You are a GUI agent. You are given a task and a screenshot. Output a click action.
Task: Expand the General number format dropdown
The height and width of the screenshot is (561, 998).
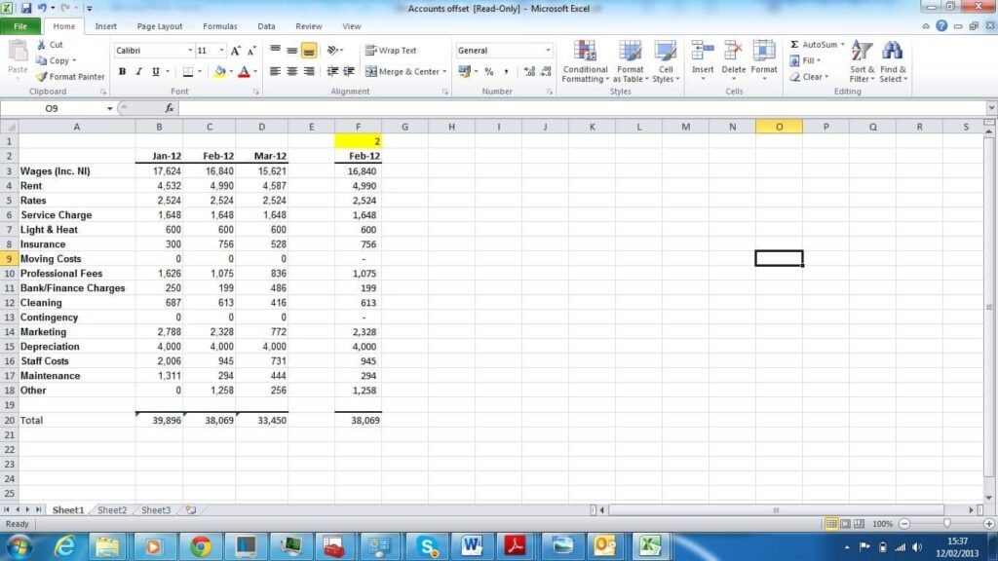[548, 51]
